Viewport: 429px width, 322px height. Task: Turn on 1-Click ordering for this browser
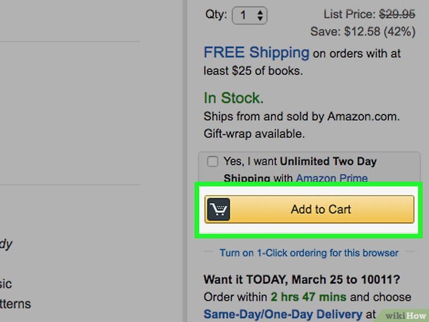click(309, 253)
